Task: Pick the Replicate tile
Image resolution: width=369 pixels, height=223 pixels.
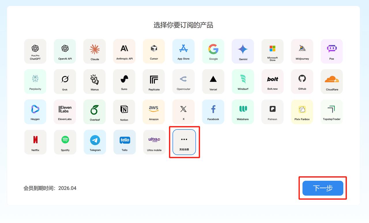Action: (154, 81)
